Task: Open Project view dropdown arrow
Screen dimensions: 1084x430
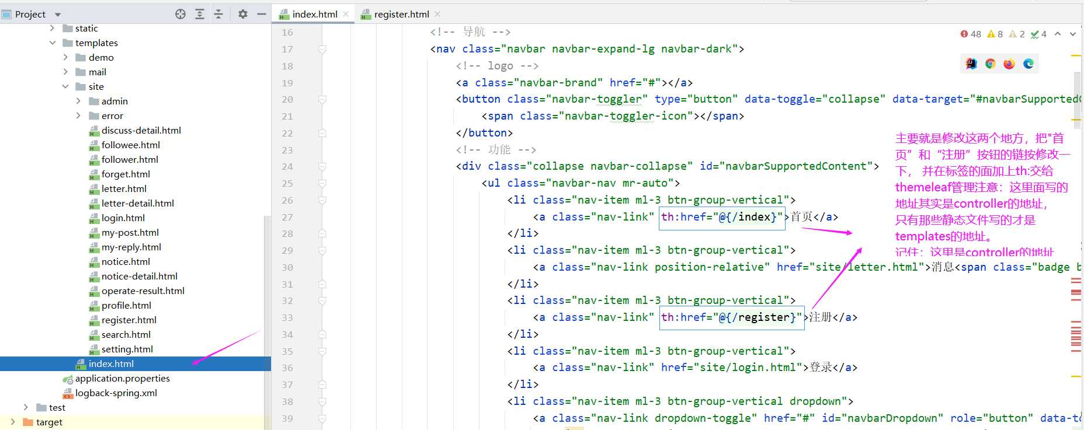Action: pos(57,15)
